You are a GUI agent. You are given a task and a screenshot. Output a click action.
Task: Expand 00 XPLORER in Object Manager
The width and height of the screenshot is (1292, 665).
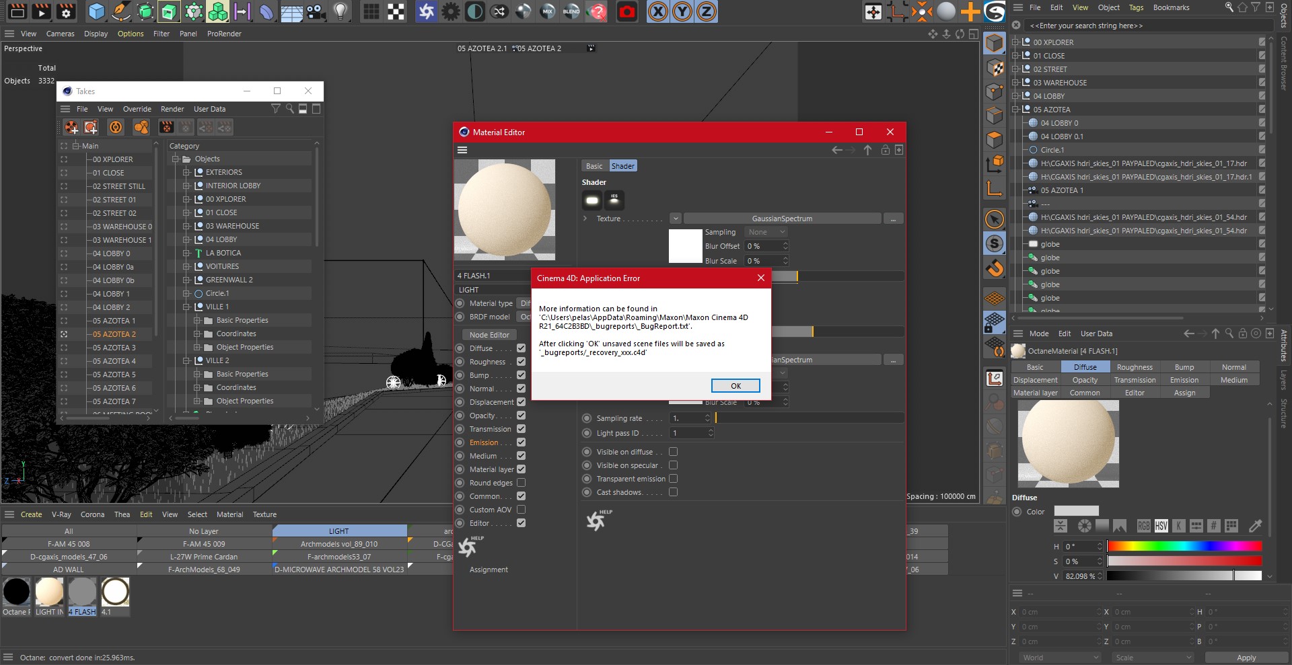pyautogui.click(x=1015, y=42)
